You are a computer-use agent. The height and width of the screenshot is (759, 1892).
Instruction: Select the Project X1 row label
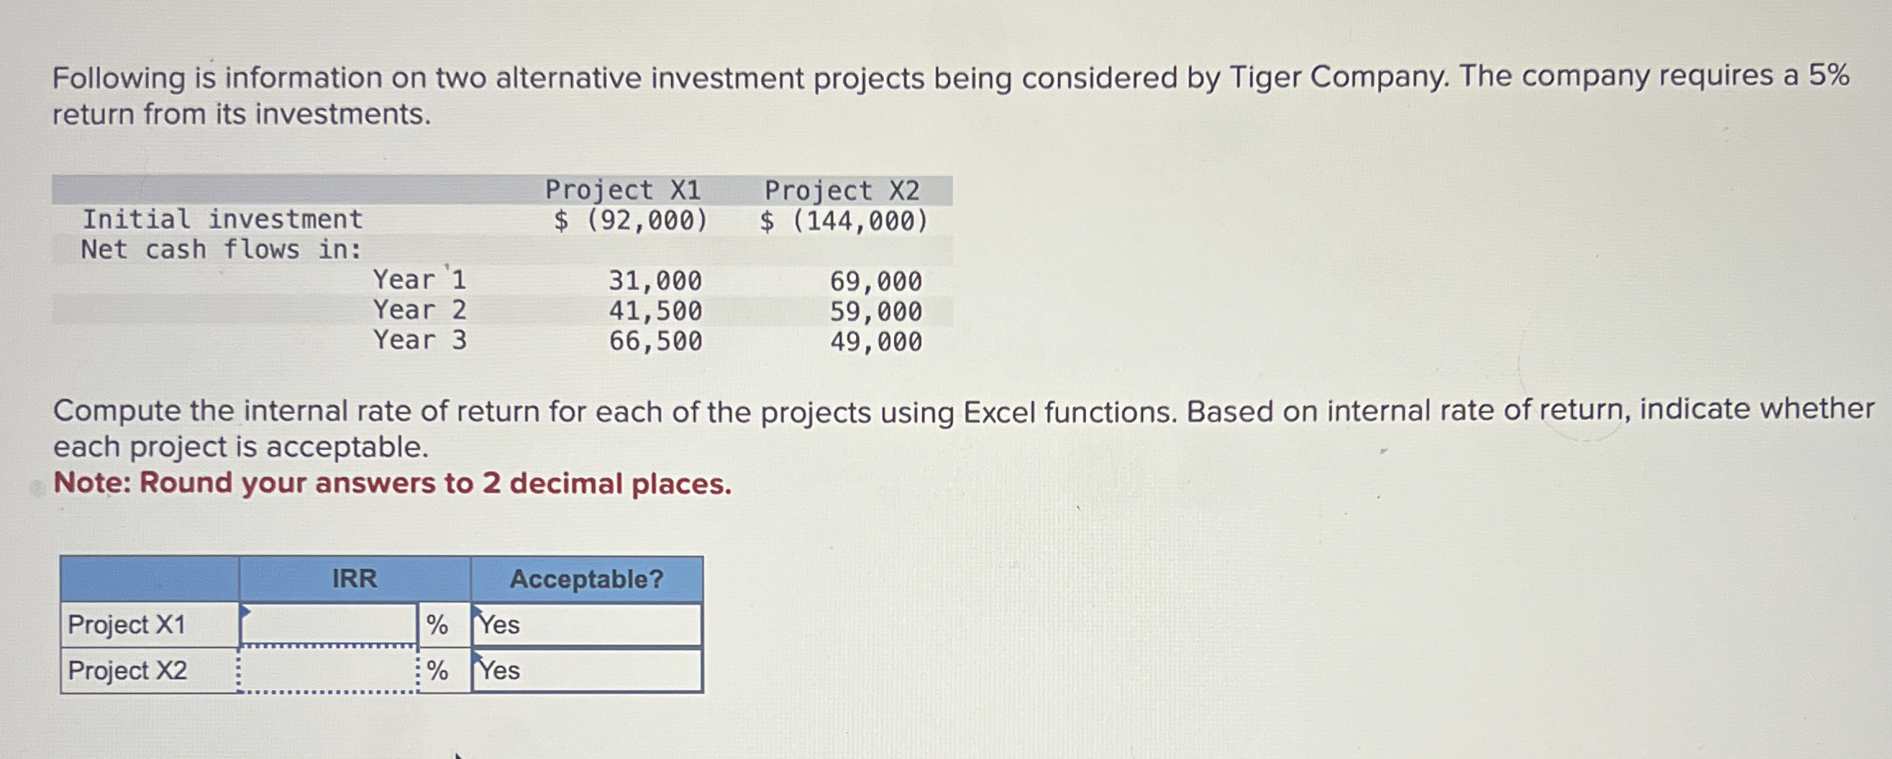click(125, 626)
